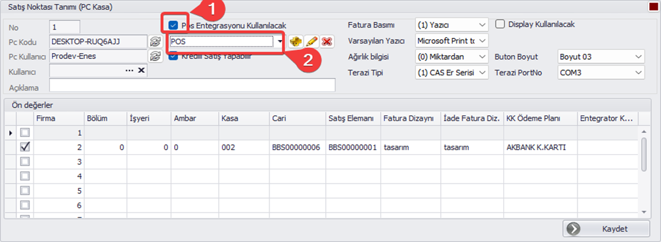This screenshot has height=242, width=661.
Task: Click the vertical scrollbar of the grid
Action: tap(644, 154)
